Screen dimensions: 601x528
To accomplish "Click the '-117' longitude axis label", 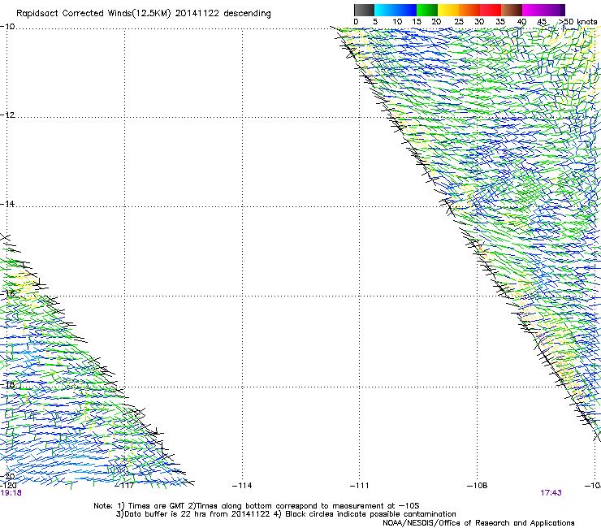I will [125, 486].
